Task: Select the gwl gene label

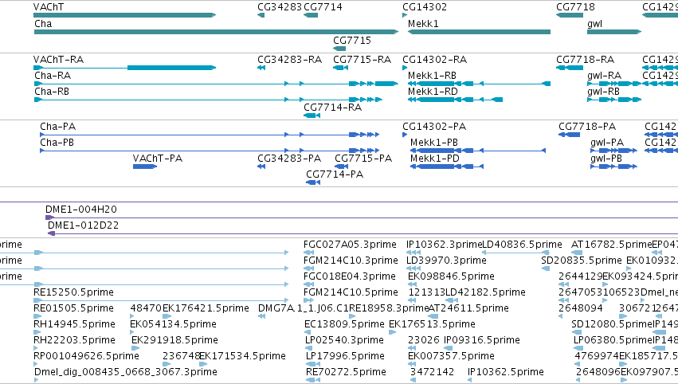Action: (594, 23)
